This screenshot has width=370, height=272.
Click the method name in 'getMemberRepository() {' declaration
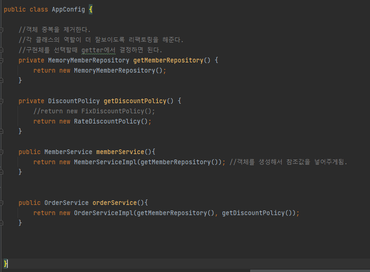(168, 60)
